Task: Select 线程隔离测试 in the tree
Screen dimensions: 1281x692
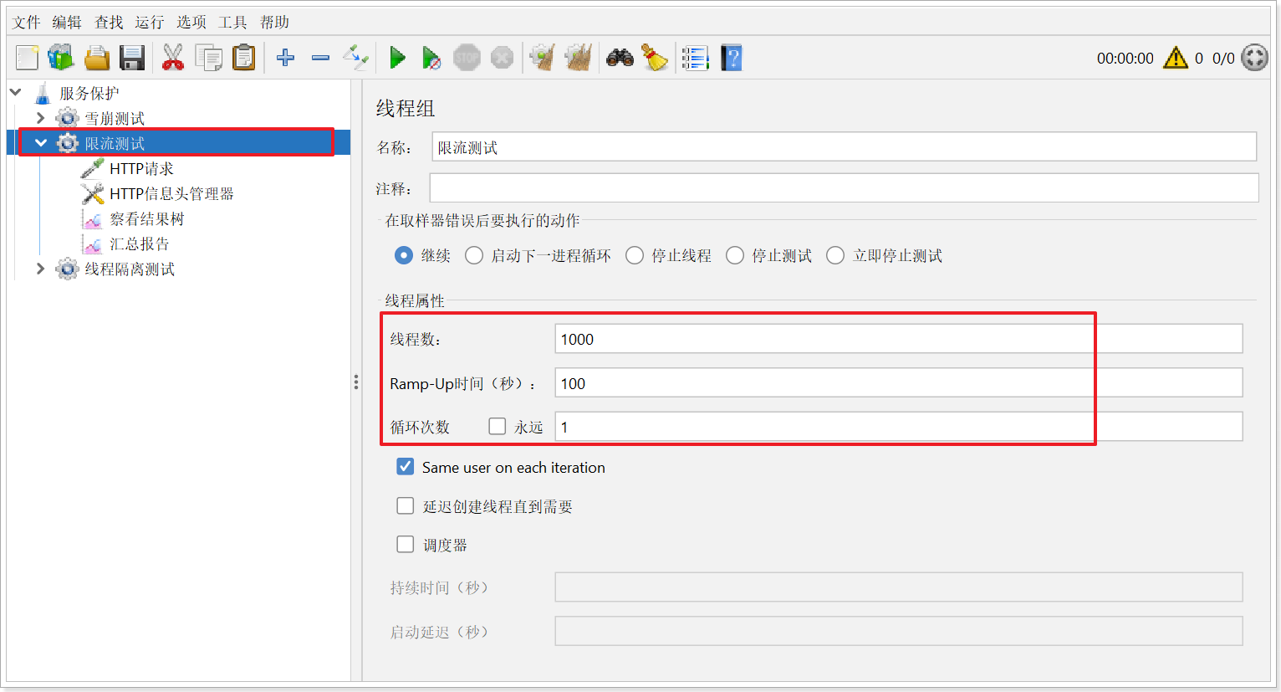Action: 130,269
